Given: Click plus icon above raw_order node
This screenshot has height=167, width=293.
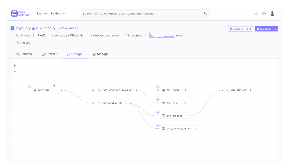Looking at the screenshot, I should pos(29,87).
